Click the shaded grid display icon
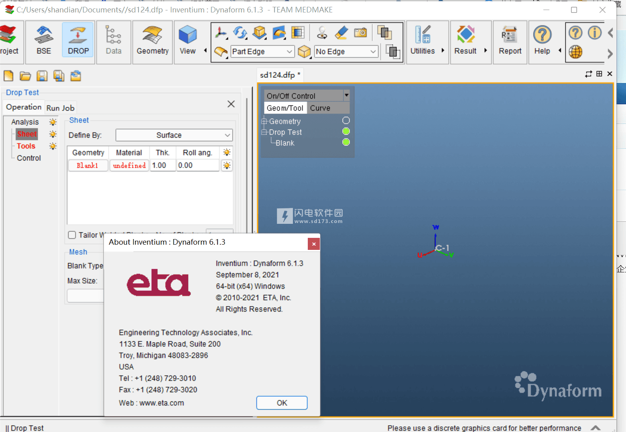The height and width of the screenshot is (432, 626). (298, 33)
